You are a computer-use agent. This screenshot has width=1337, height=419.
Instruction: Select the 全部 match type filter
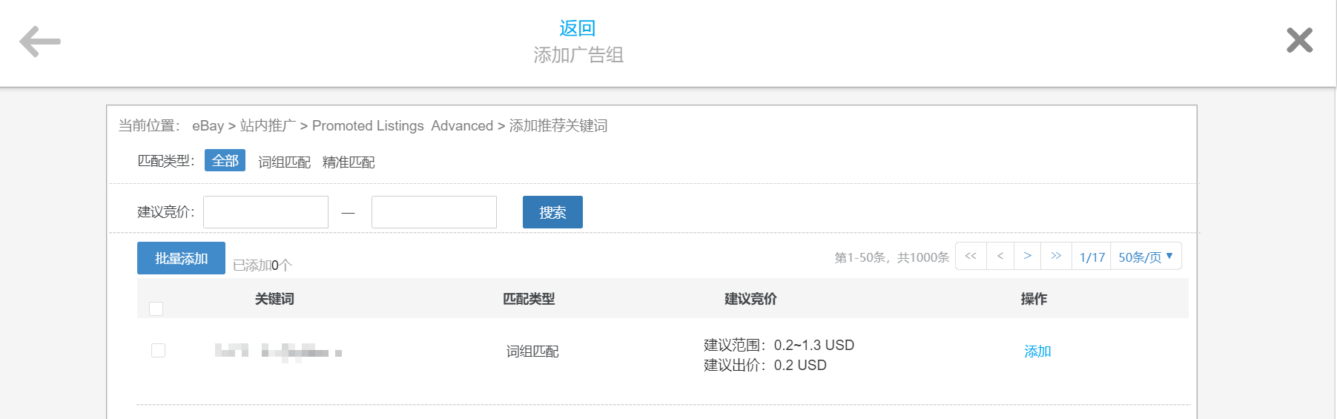point(225,161)
